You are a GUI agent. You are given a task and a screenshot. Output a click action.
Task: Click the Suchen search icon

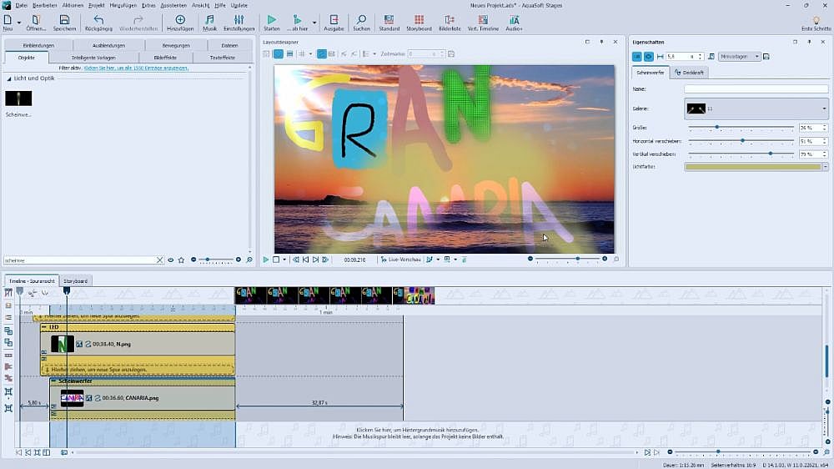[361, 20]
